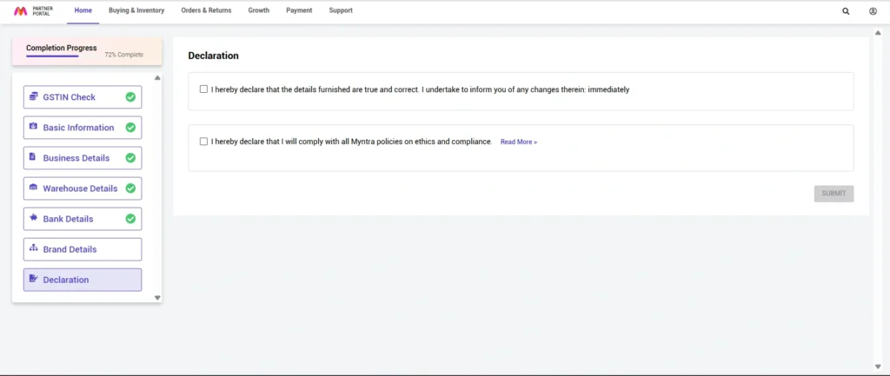Click the GSTIN Check step icon
This screenshot has height=376, width=890.
pyautogui.click(x=34, y=96)
